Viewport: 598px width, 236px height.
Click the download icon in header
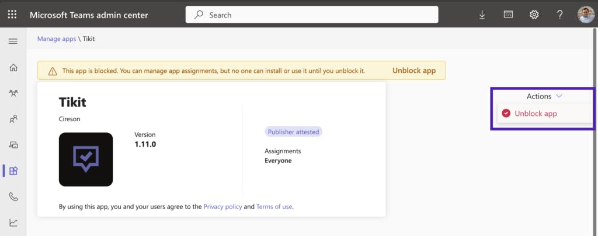coord(482,15)
